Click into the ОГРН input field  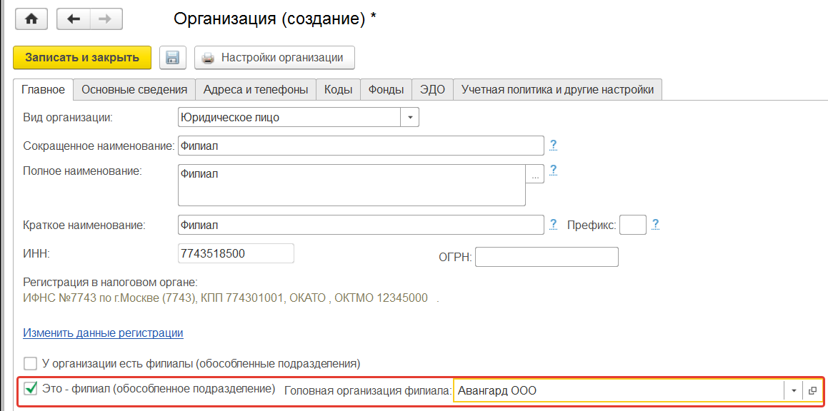pyautogui.click(x=546, y=257)
